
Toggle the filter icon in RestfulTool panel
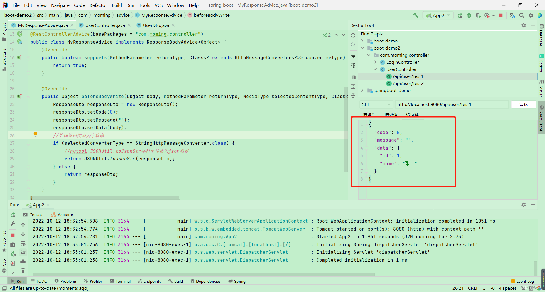pos(353,56)
